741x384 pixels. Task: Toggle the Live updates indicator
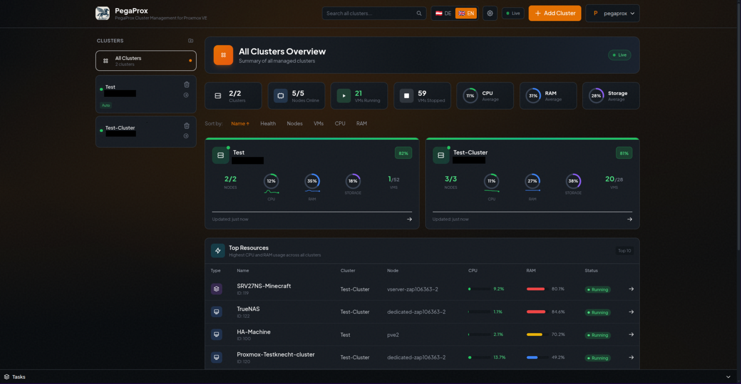pos(513,13)
